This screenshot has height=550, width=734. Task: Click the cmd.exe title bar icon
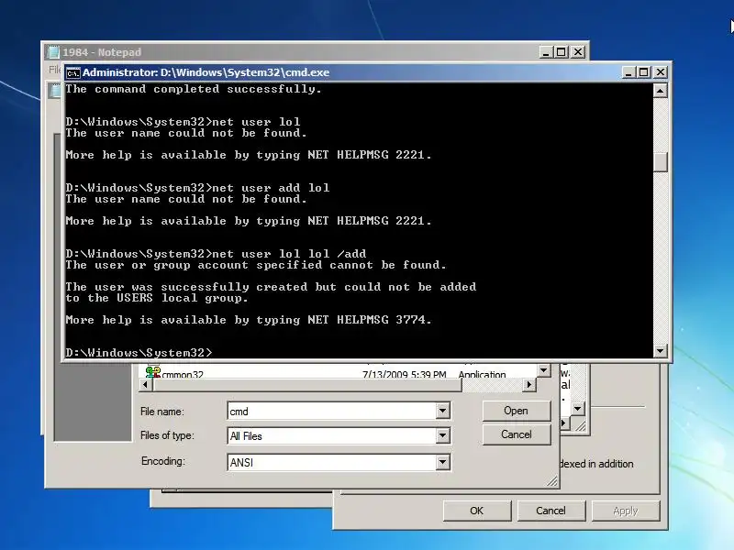[x=72, y=73]
